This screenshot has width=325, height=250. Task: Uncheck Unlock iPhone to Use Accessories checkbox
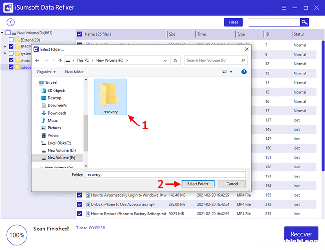80,205
